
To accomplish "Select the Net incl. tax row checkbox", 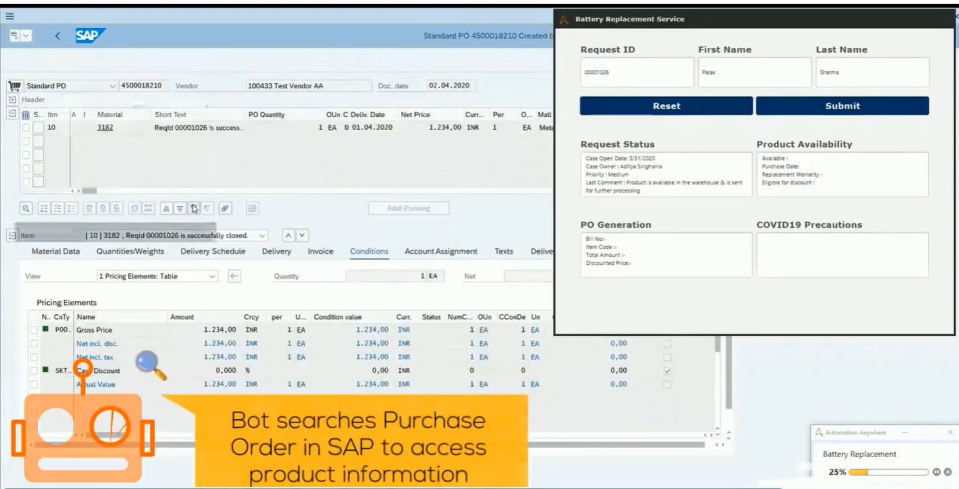I will pos(34,357).
